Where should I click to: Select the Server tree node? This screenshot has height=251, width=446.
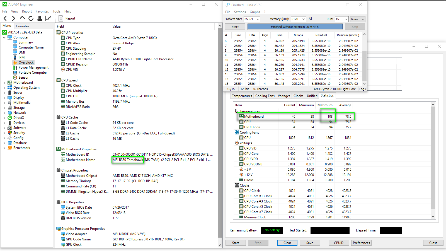point(18,93)
